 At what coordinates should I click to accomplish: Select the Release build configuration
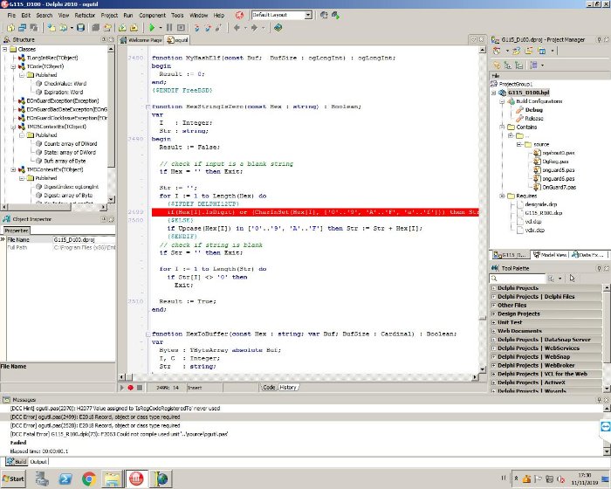(534, 119)
